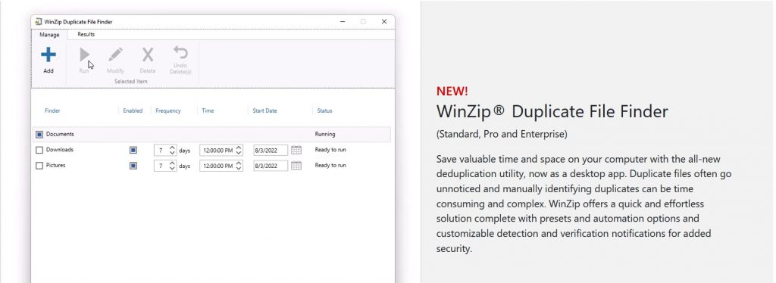This screenshot has width=776, height=283.
Task: Select the Downloads finder checkbox
Action: (39, 150)
